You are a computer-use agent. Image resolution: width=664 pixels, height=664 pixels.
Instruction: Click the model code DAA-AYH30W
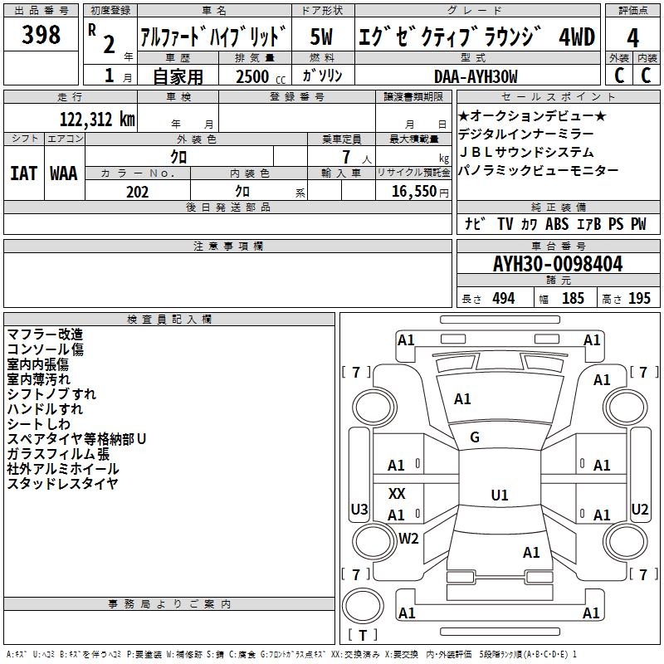475,76
